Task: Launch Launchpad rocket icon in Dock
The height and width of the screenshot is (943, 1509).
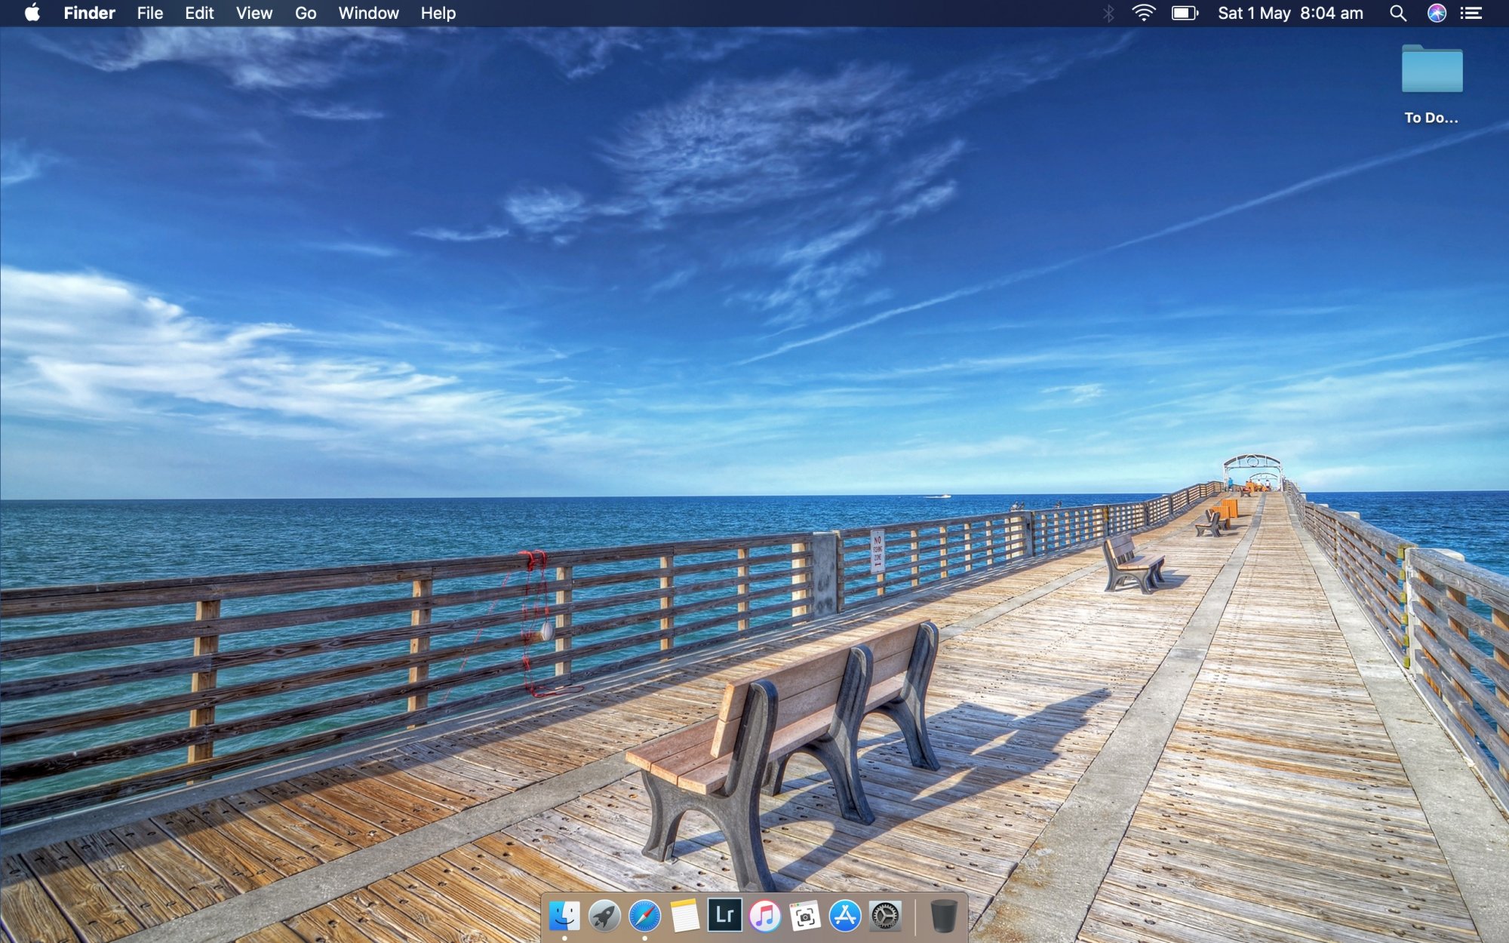Action: tap(604, 916)
